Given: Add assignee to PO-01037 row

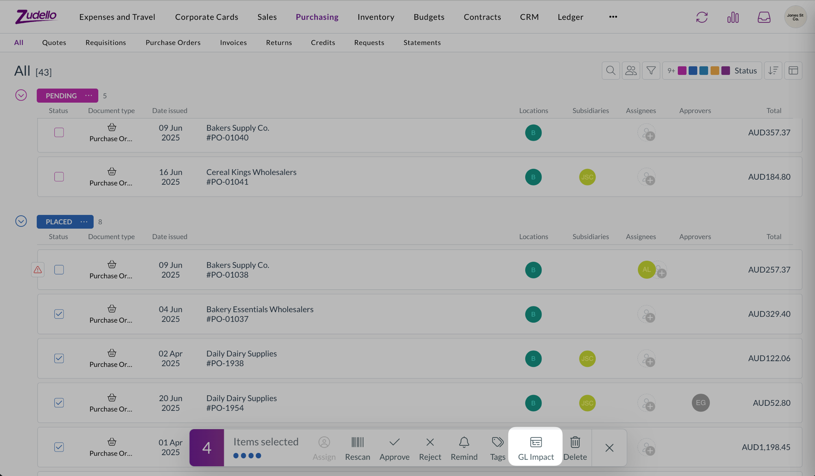Looking at the screenshot, I should (x=647, y=315).
